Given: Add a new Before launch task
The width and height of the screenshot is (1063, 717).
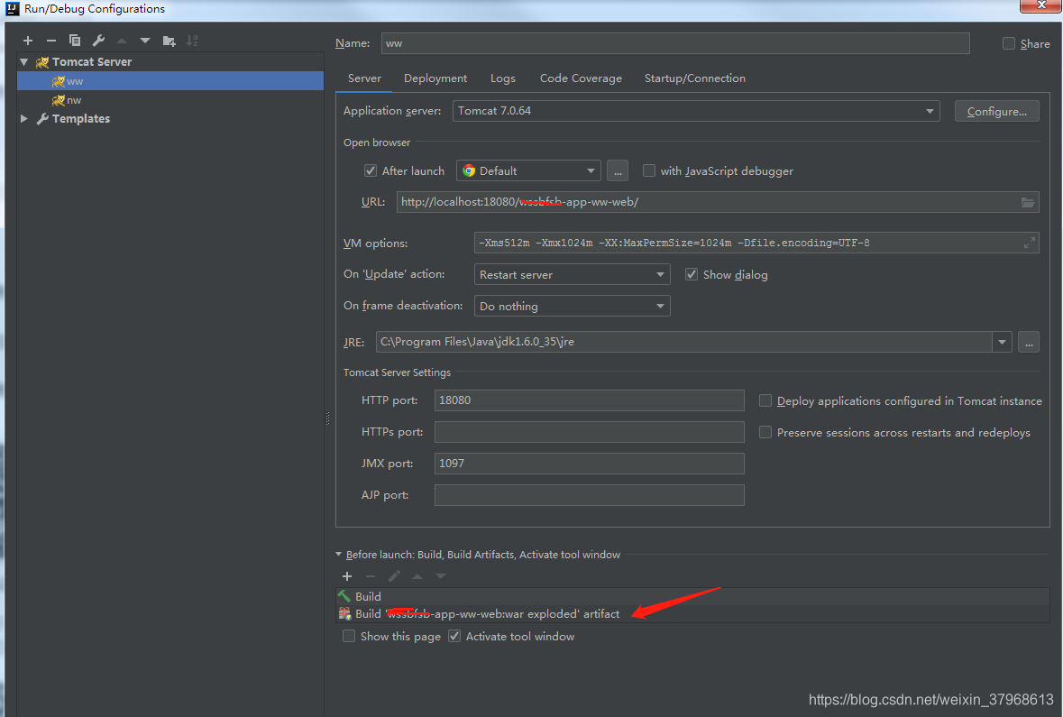Looking at the screenshot, I should pos(347,575).
